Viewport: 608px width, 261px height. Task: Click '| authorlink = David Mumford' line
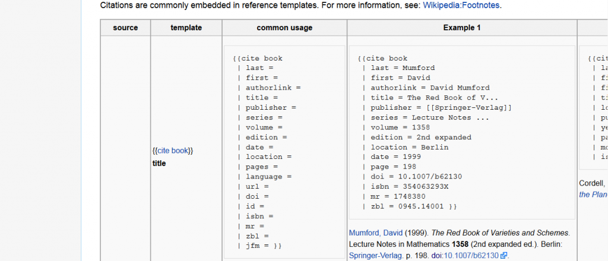pos(426,88)
